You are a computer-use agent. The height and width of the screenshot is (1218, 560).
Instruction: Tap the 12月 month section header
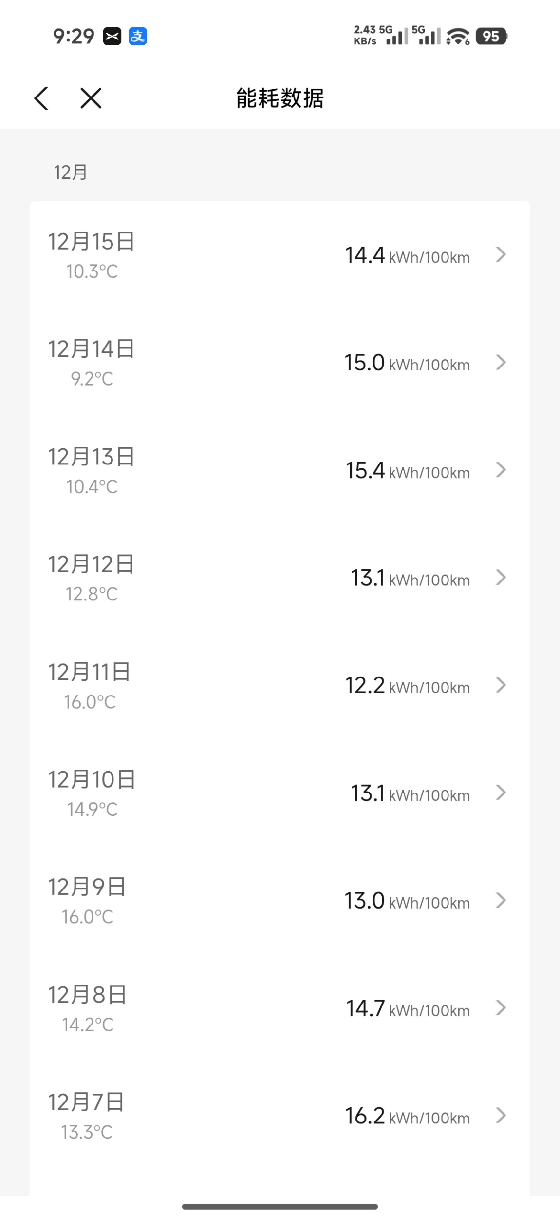(71, 173)
